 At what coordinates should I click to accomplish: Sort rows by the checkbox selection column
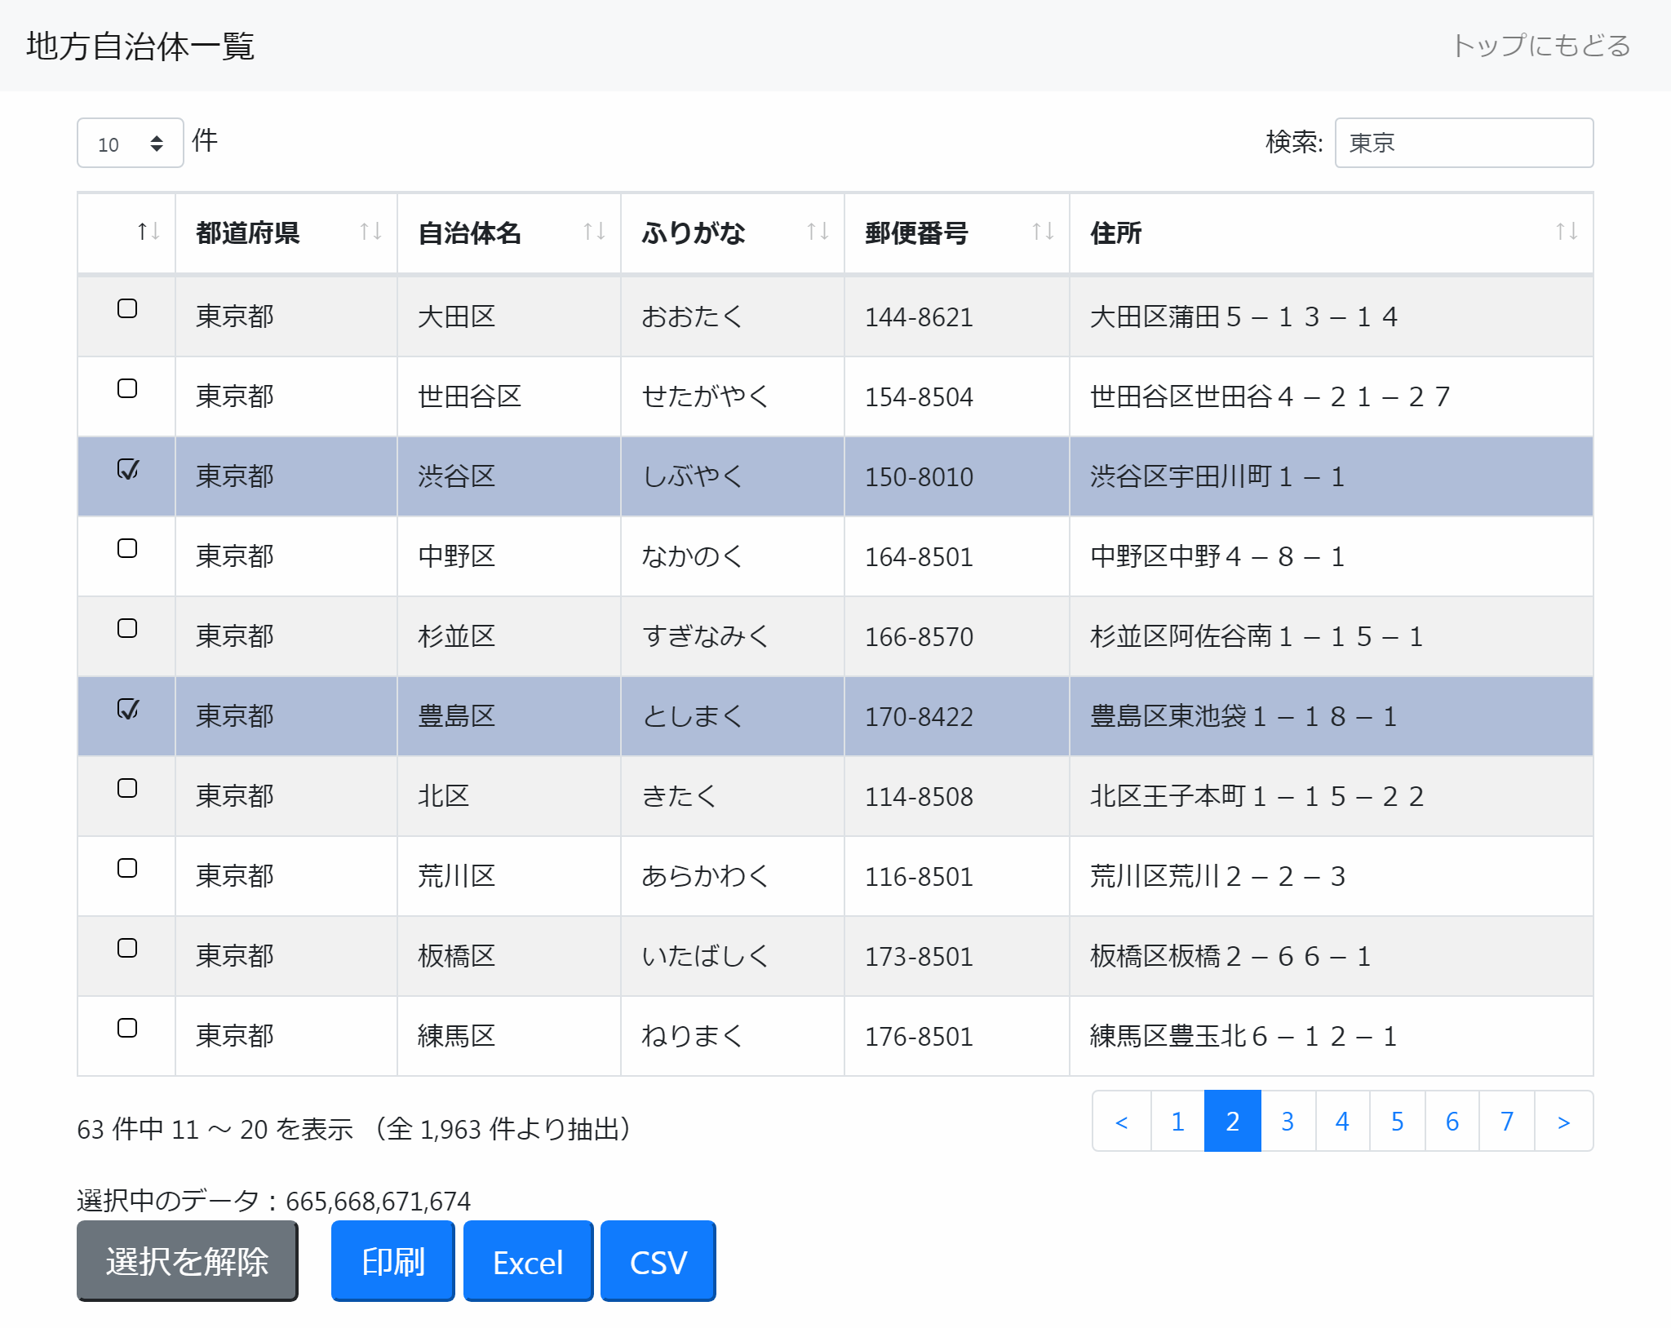pyautogui.click(x=148, y=233)
